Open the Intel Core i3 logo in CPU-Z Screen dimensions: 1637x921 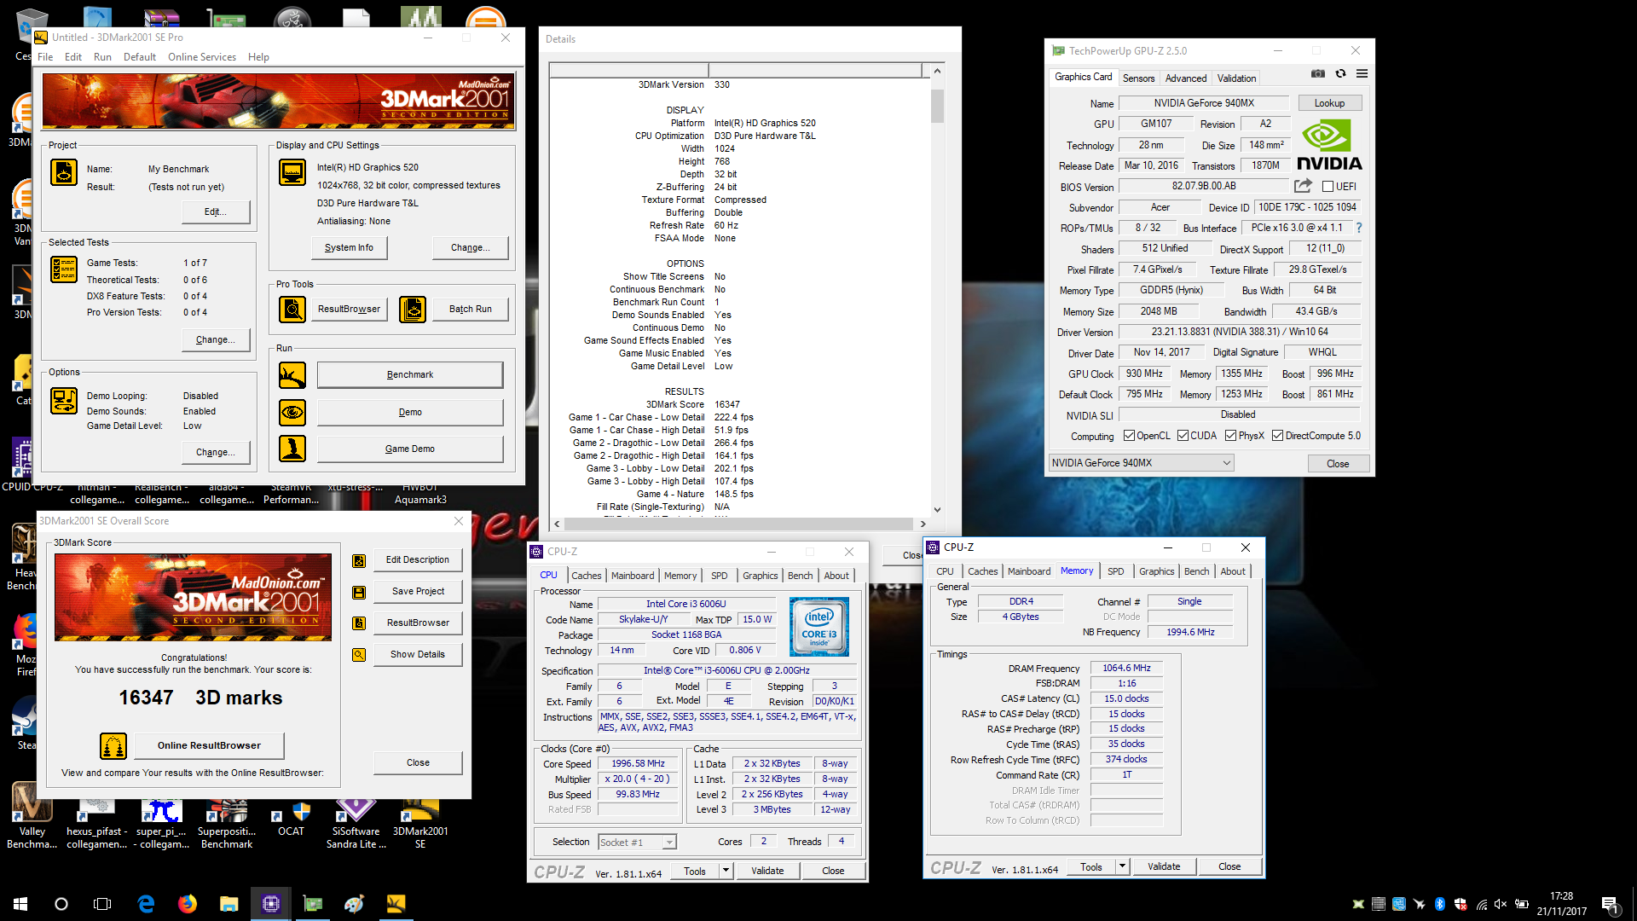click(x=818, y=627)
